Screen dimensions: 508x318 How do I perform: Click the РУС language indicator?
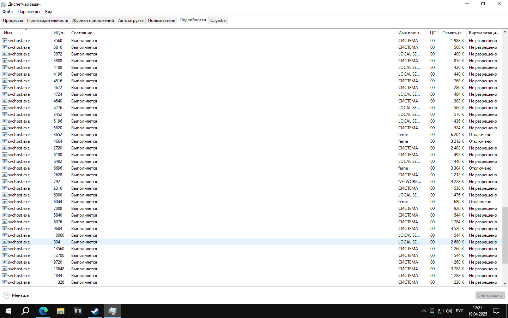(x=459, y=311)
